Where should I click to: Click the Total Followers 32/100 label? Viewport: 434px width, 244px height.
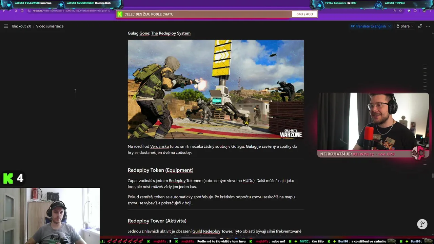[x=340, y=3]
